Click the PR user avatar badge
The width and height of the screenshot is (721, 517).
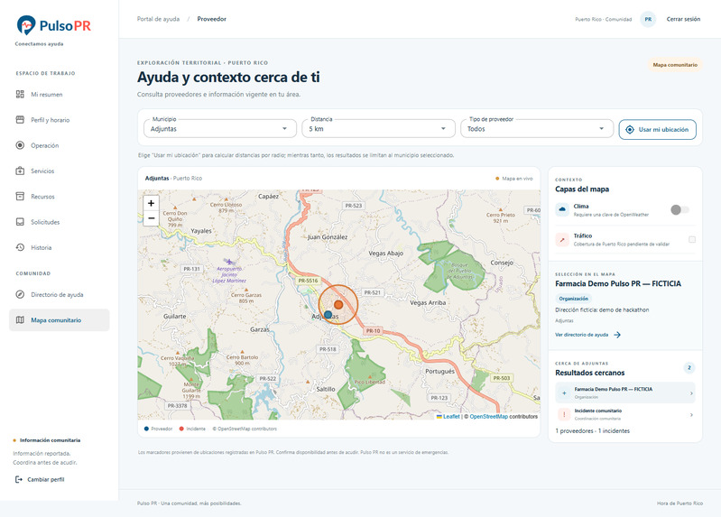click(x=648, y=19)
